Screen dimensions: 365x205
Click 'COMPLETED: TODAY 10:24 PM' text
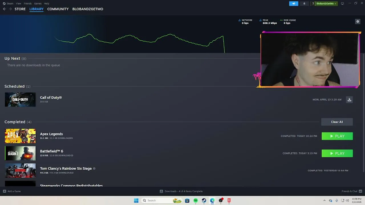pyautogui.click(x=299, y=136)
